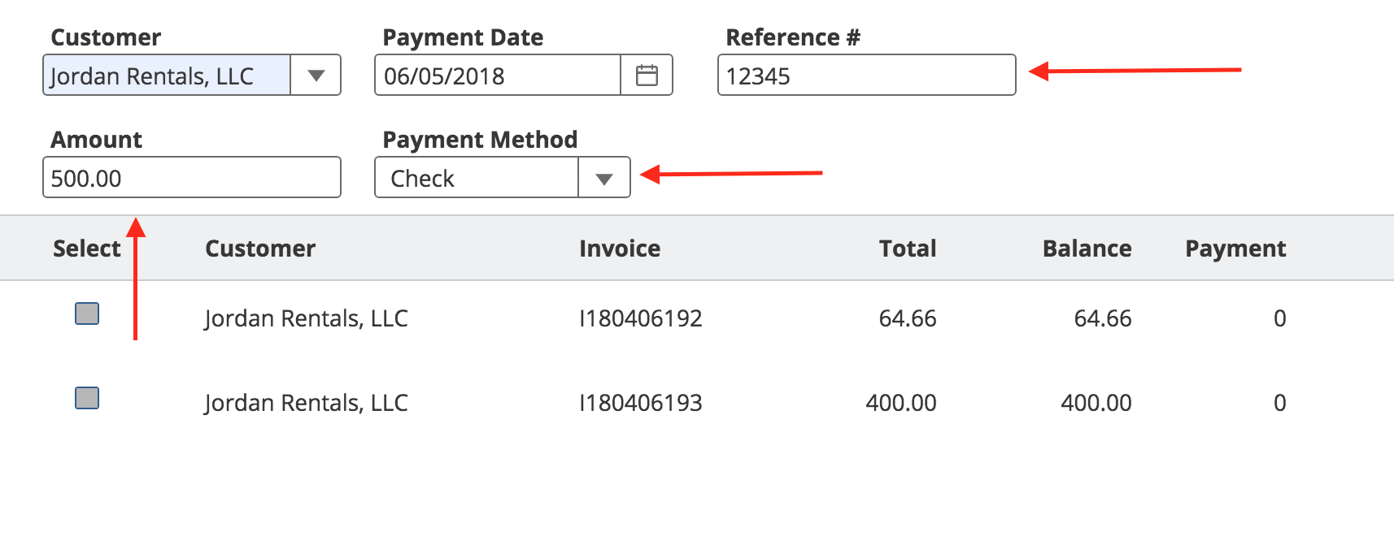The height and width of the screenshot is (536, 1394).
Task: Expand the Customer dropdown arrow
Action: click(316, 76)
